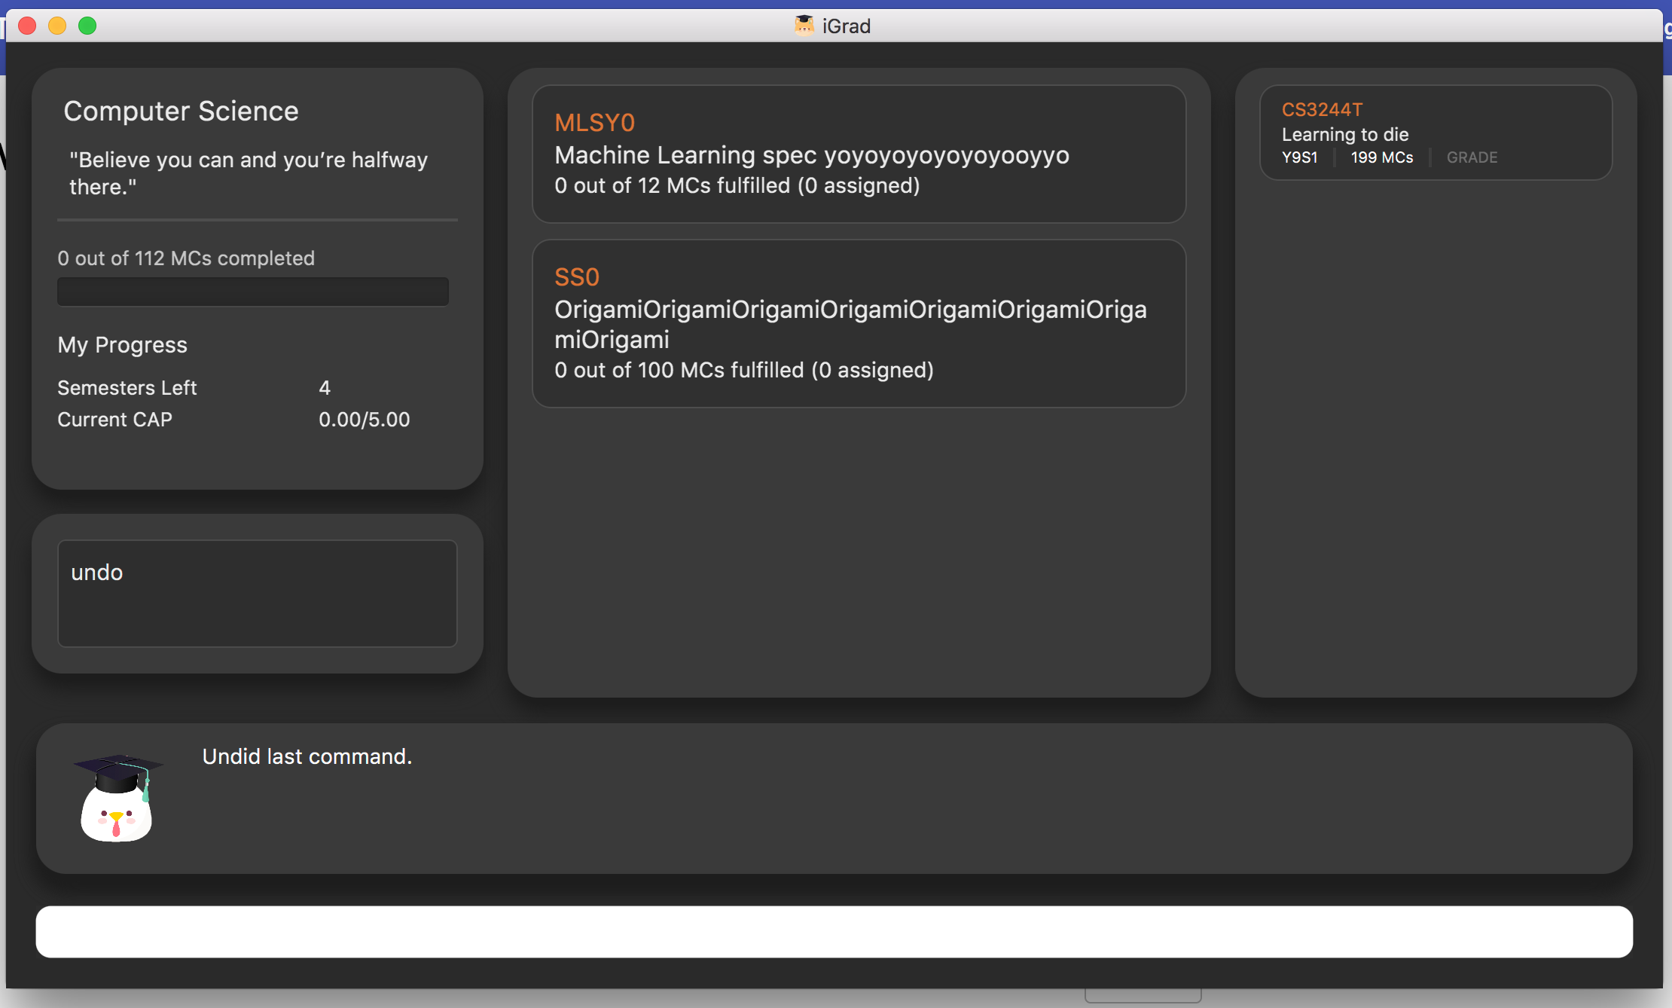Click the 'OrigamiOrigami...' requirement title

coord(851,325)
